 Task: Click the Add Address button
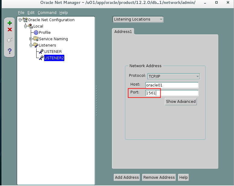click(127, 178)
